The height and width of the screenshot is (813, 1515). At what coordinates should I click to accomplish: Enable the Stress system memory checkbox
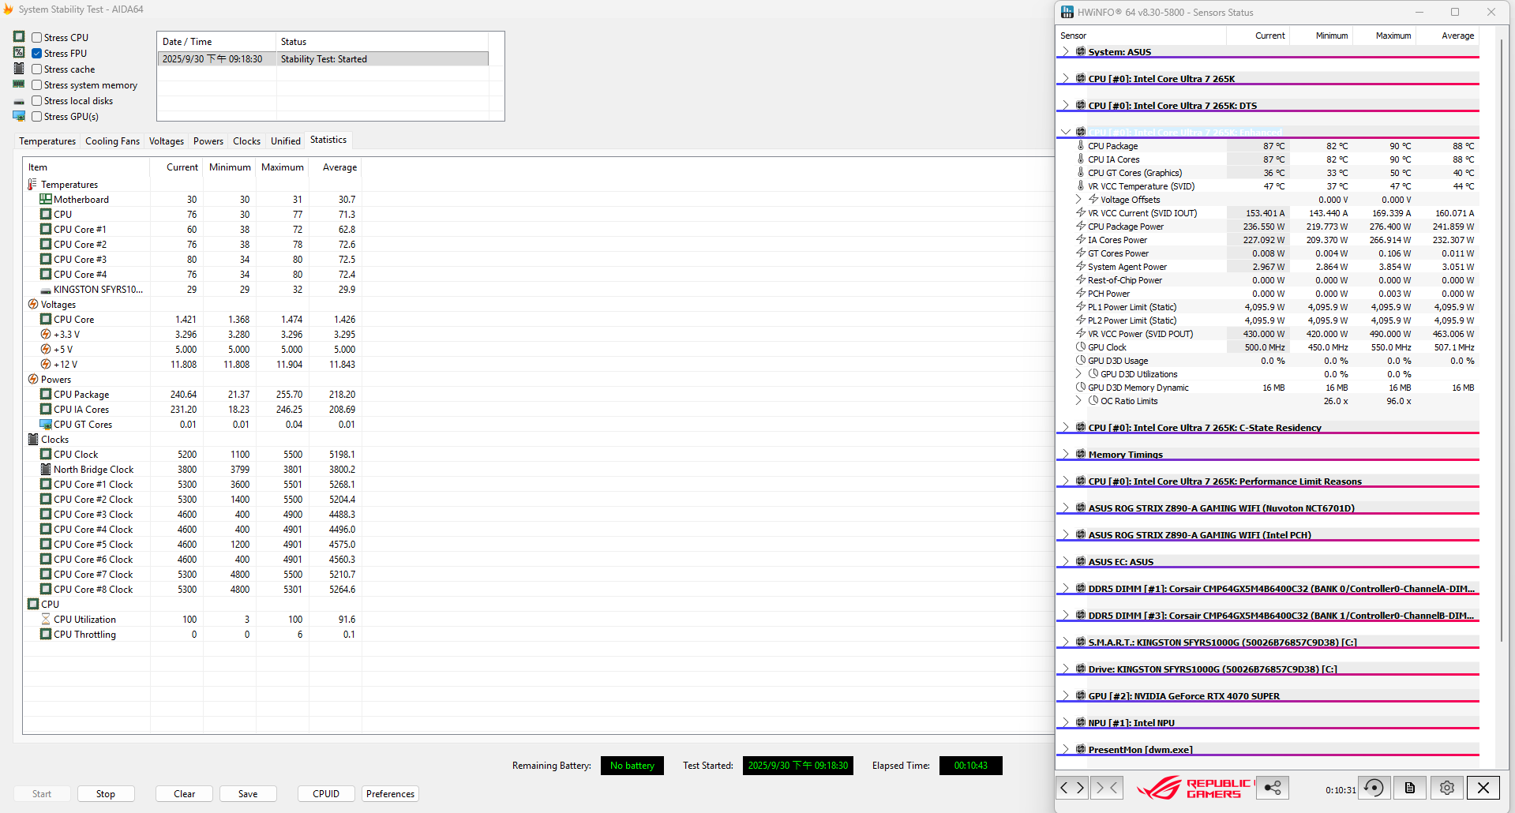point(36,84)
